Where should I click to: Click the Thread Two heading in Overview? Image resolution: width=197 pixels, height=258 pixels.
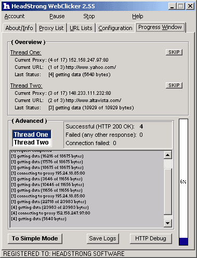point(26,85)
